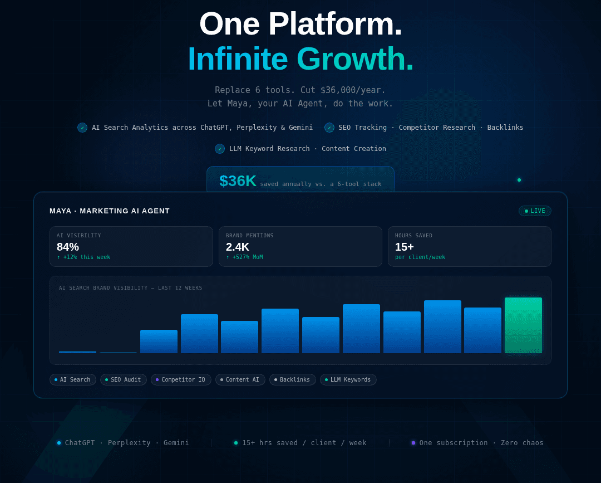The width and height of the screenshot is (601, 483).
Task: Enable the Content AI chip
Action: click(x=240, y=379)
